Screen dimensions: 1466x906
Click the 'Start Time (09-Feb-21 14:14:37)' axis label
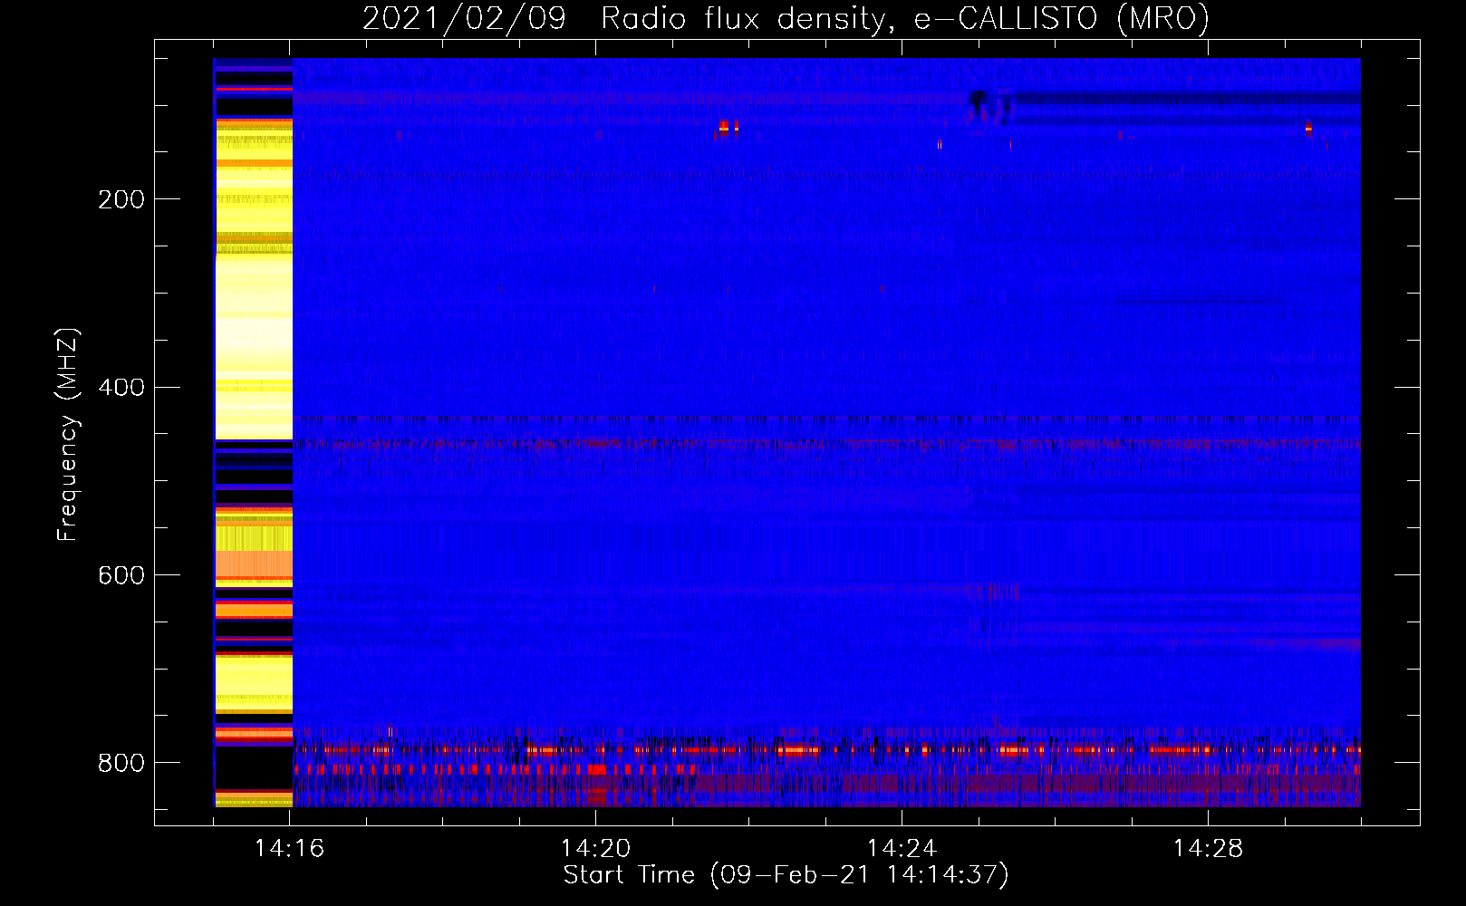(x=786, y=875)
